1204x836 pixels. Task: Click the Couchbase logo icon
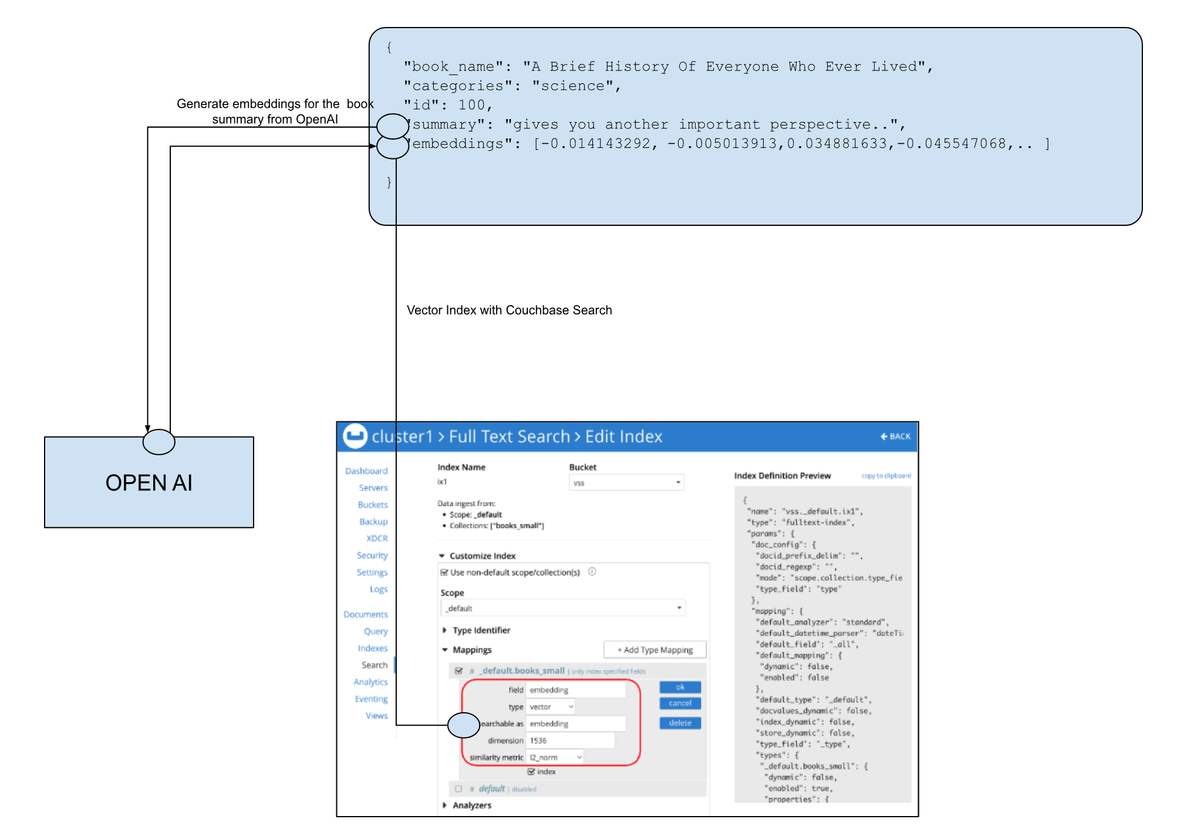point(355,436)
